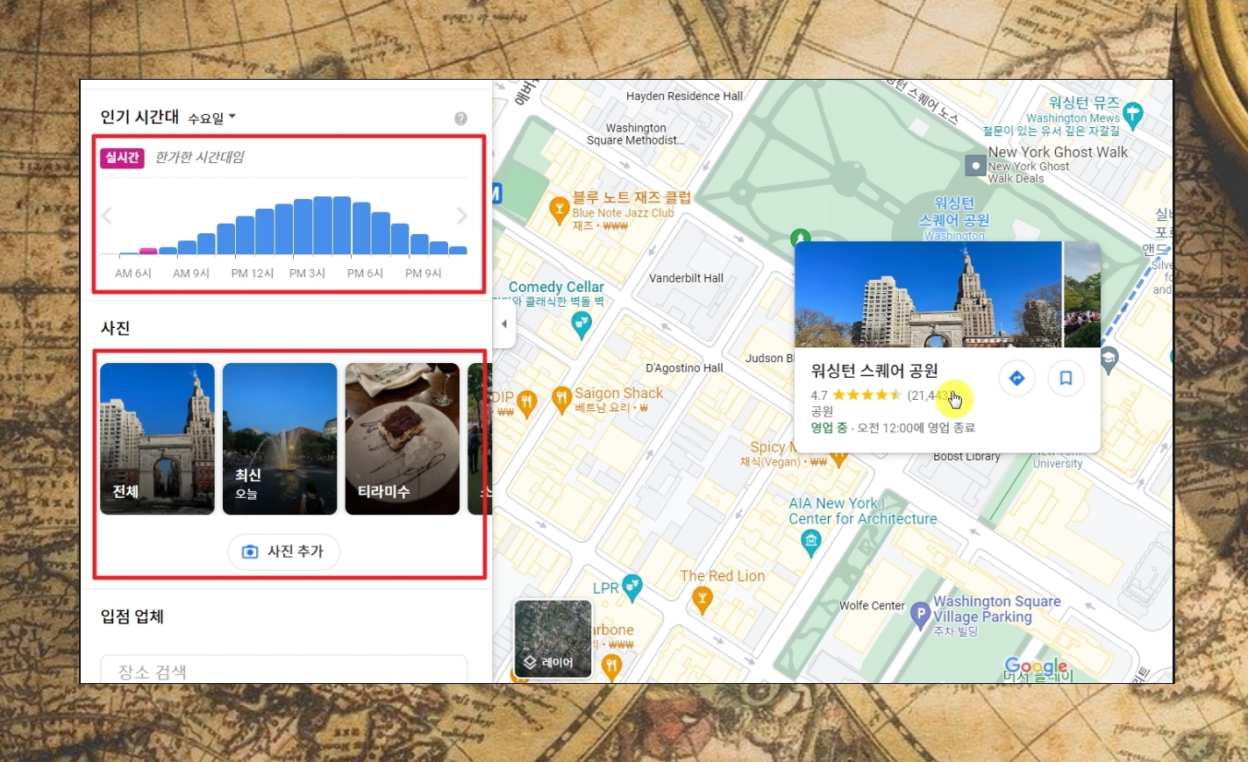Open the park photo in the popup card
This screenshot has width=1248, height=762.
pos(928,294)
